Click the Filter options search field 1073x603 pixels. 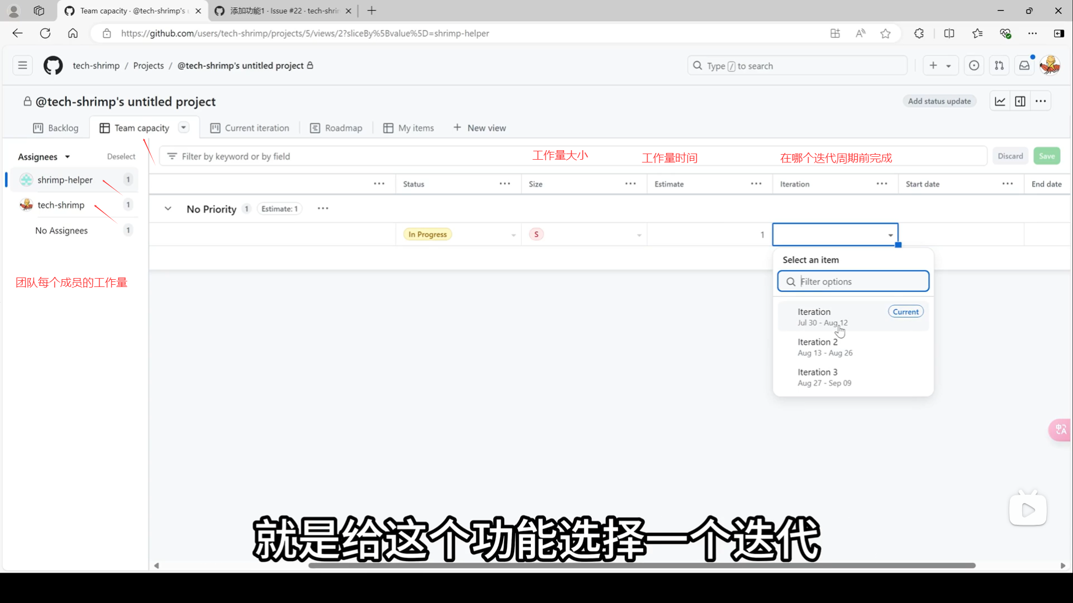pos(861,281)
